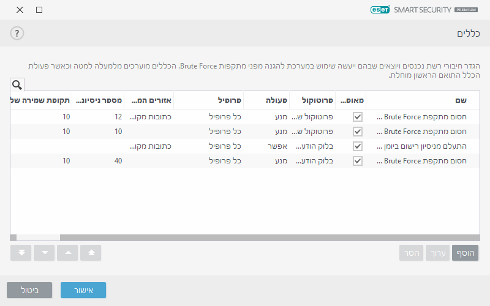
Task: Select the first חסום מתקפת Brute Force rule name
Action: click(421, 117)
